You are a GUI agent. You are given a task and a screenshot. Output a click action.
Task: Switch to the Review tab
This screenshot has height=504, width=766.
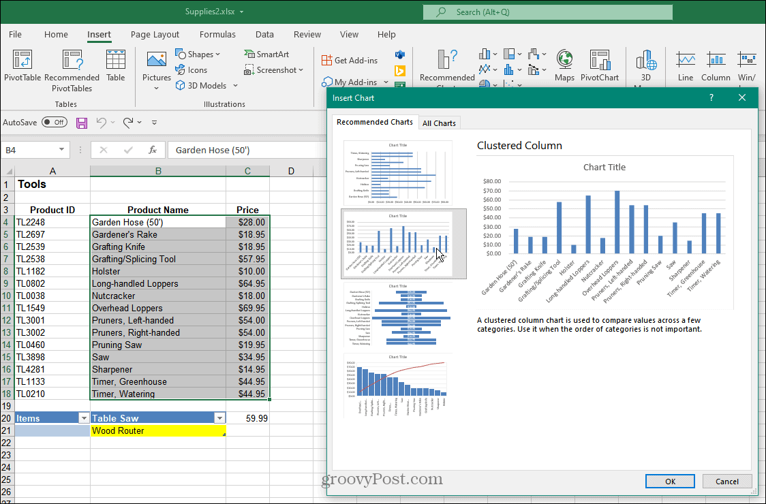(307, 34)
